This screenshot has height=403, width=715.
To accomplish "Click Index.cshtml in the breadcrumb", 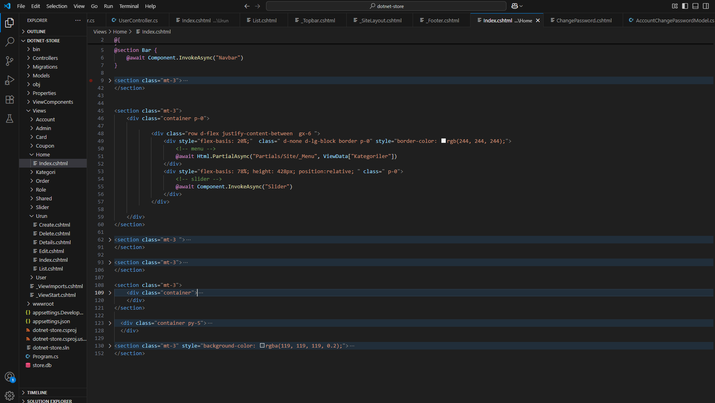I will pyautogui.click(x=153, y=32).
